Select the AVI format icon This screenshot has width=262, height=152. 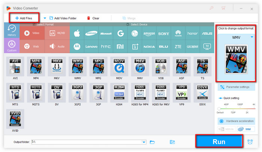[15, 66]
